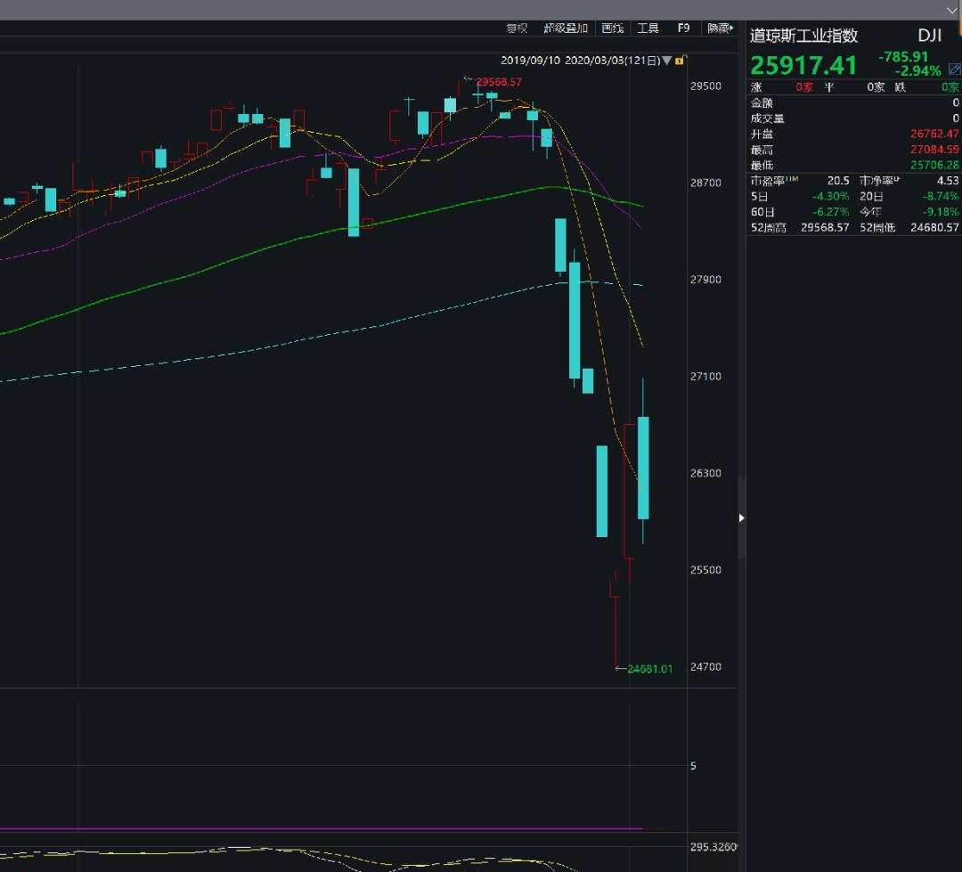Screen dimensions: 962x872
Task: Select the 道琼斯工业指数 title
Action: click(x=803, y=36)
